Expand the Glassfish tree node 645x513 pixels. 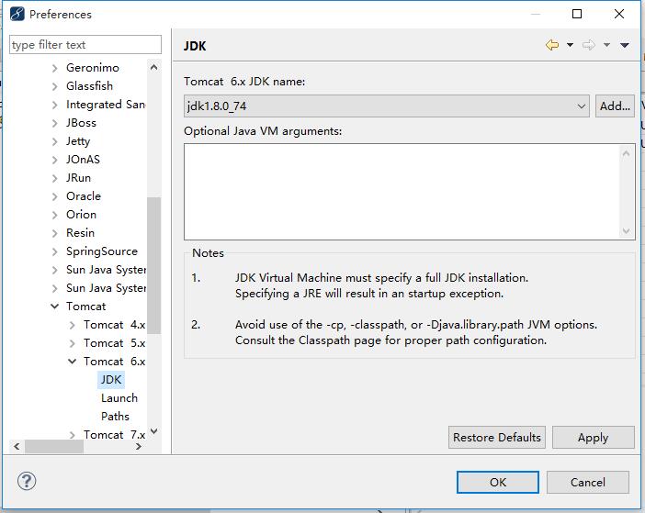(55, 86)
